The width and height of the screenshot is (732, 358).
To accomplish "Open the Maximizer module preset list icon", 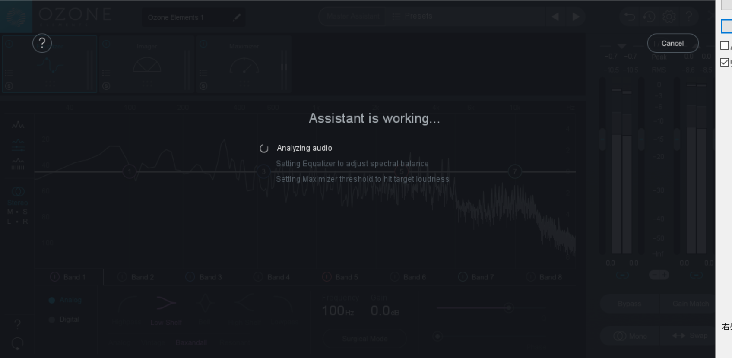I will click(x=203, y=73).
